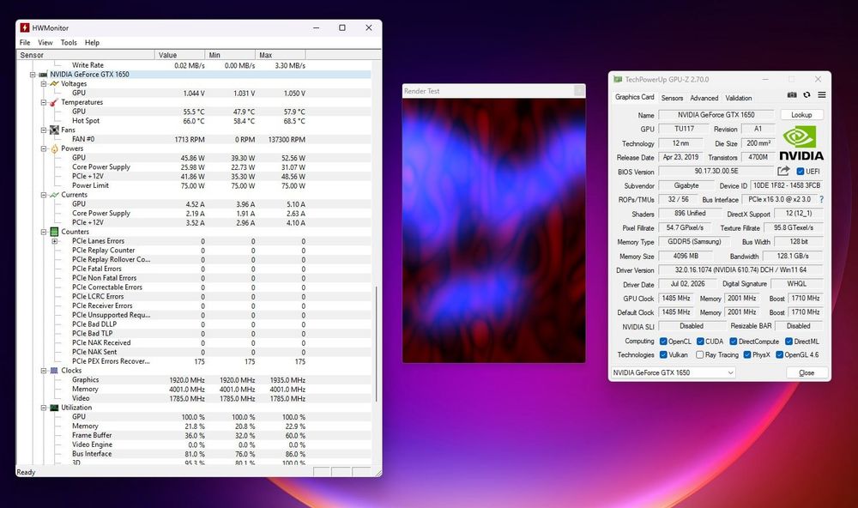Click the Max column header
858x508 pixels.
pyautogui.click(x=281, y=55)
